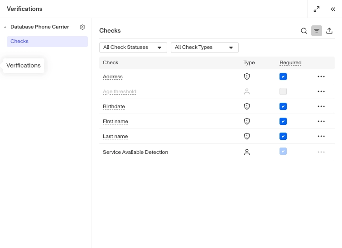Open more options for Birthdate row
The width and height of the screenshot is (342, 248).
click(x=321, y=106)
